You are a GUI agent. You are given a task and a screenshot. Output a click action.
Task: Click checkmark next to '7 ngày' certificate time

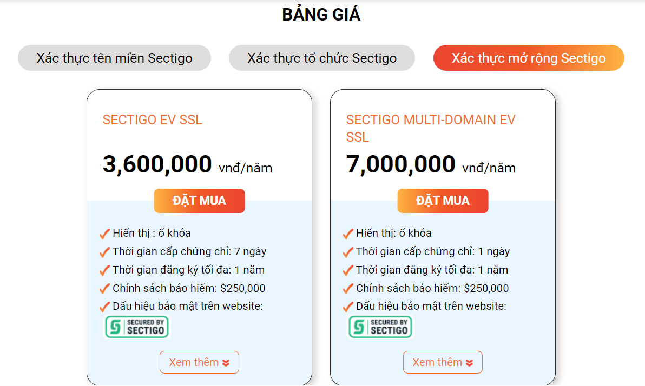(104, 251)
